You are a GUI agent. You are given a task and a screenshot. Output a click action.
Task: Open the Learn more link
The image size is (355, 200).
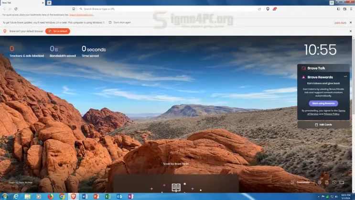pos(340,22)
